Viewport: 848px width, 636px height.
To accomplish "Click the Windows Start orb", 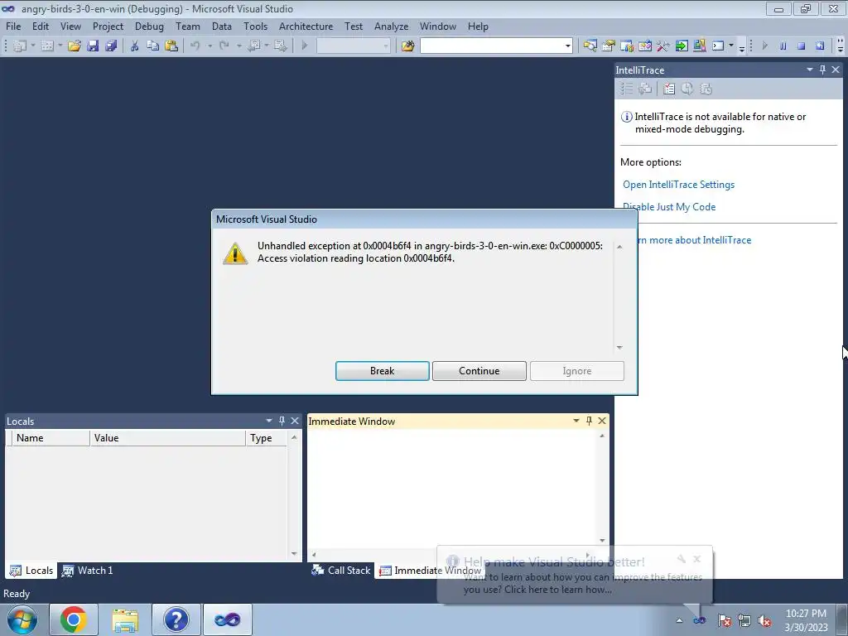I will (x=22, y=619).
